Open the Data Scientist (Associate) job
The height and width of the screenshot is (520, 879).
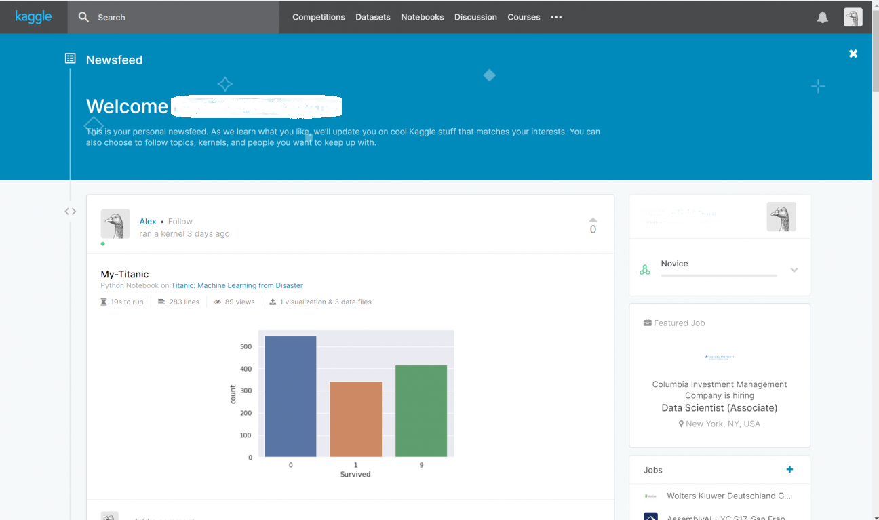pyautogui.click(x=720, y=407)
